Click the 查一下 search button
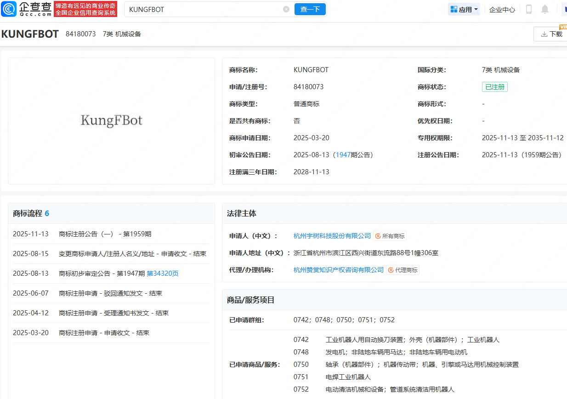 (310, 9)
